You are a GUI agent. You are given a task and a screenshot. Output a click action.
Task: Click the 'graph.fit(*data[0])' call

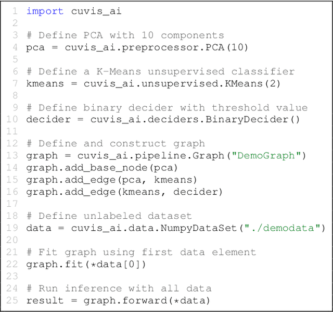click(x=86, y=264)
